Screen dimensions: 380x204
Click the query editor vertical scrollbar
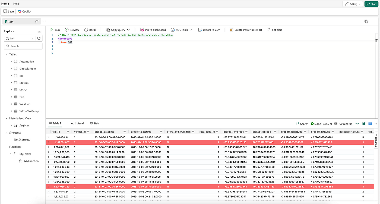[x=376, y=41]
